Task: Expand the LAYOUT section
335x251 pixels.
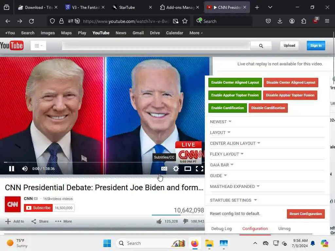Action: click(220, 133)
